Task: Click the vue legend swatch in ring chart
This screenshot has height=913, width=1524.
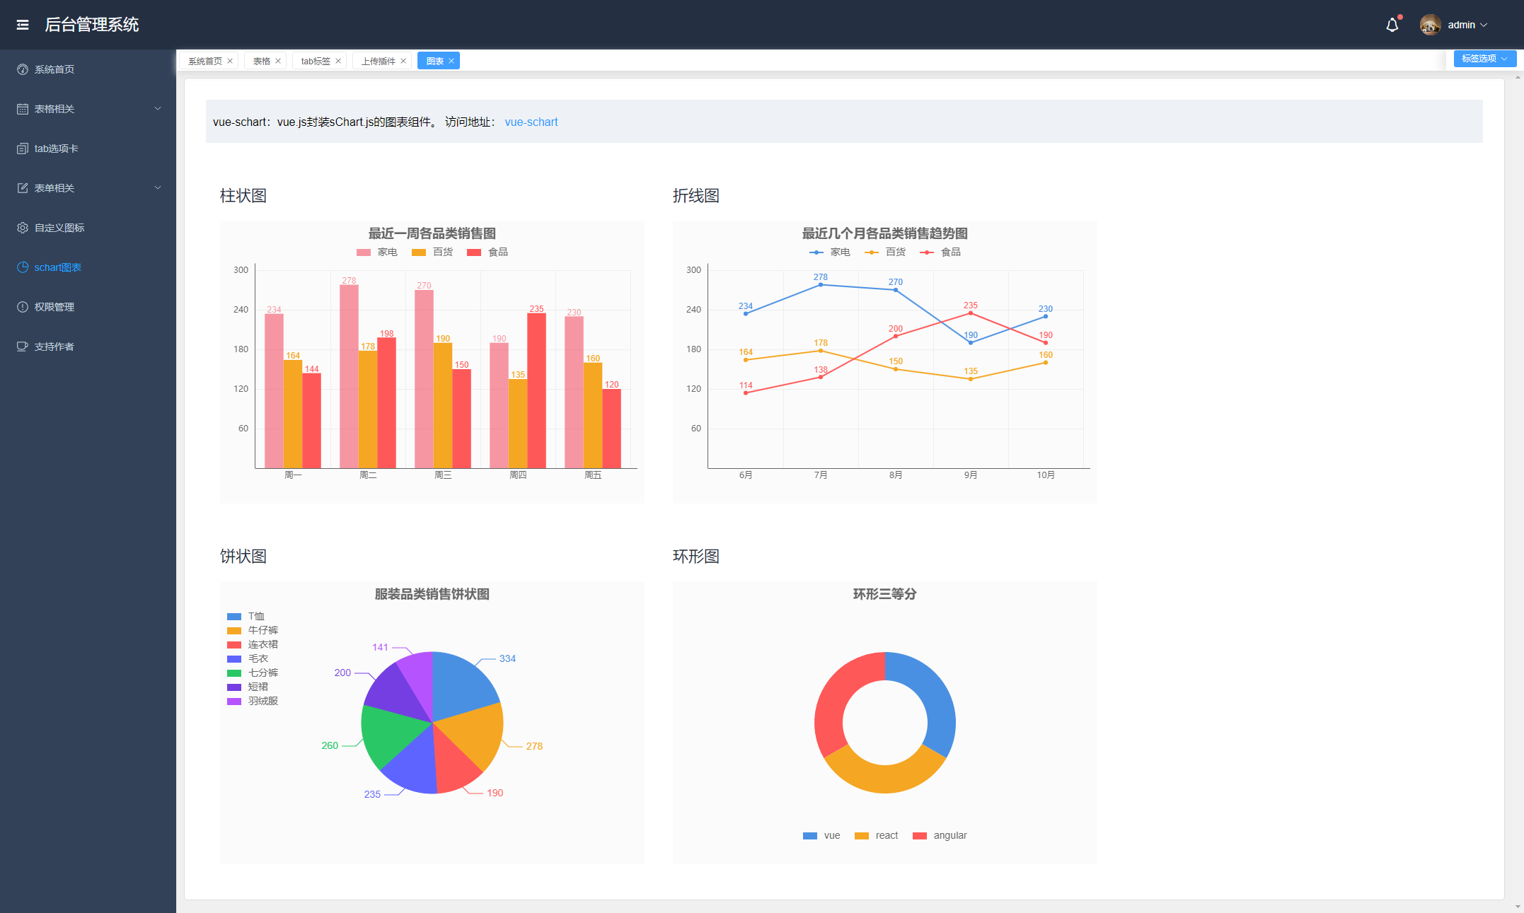Action: coord(810,836)
